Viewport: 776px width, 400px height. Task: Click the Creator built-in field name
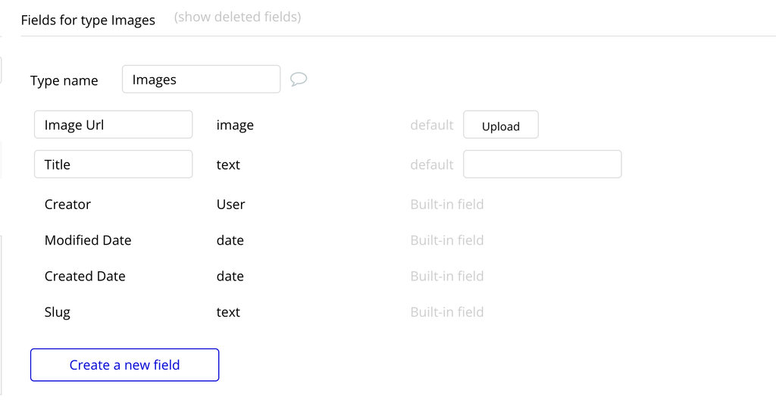(x=67, y=205)
